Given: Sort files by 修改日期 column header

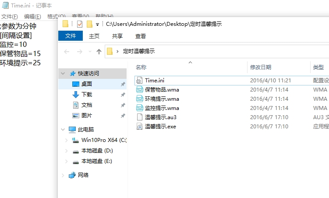Looking at the screenshot, I should coord(261,67).
